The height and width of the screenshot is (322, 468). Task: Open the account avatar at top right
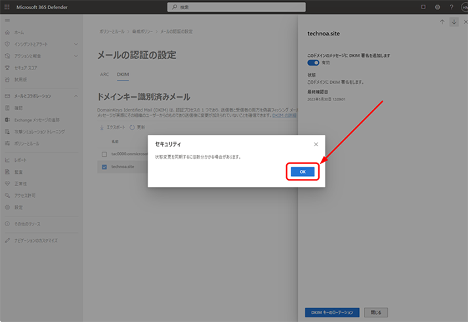[x=465, y=7]
